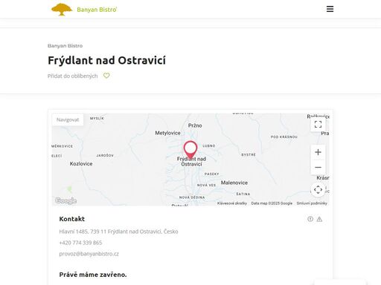The height and width of the screenshot is (285, 381).
Task: Add to favorites with heart icon
Action: click(106, 76)
